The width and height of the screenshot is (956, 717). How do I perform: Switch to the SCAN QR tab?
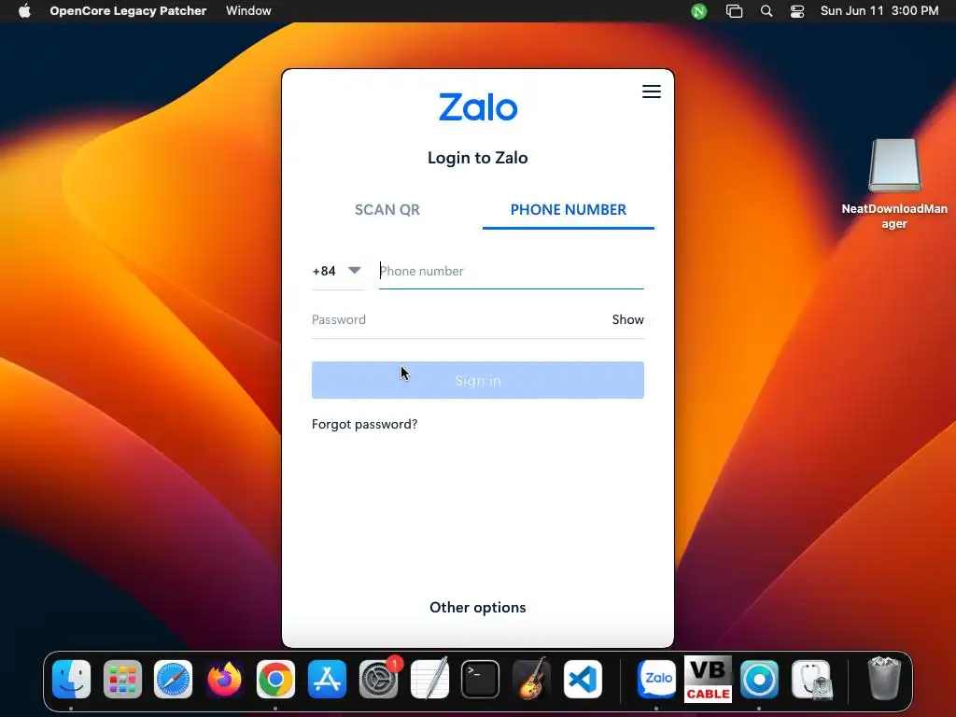coord(387,210)
